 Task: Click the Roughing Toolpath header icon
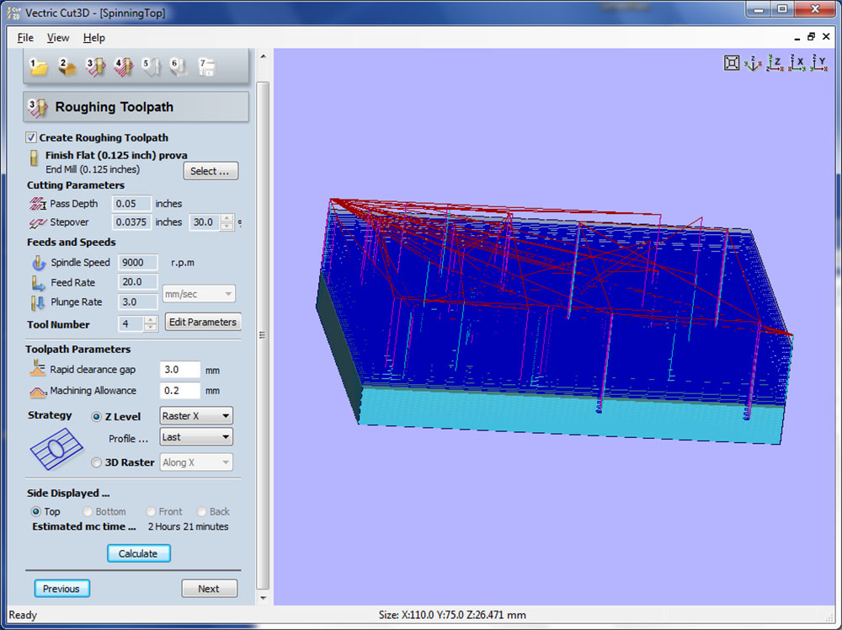[38, 108]
